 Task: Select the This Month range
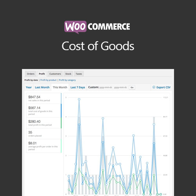tap(60, 87)
